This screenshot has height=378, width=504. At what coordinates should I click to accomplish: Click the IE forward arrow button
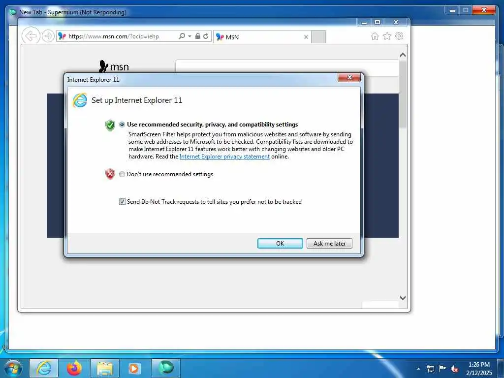coord(48,36)
